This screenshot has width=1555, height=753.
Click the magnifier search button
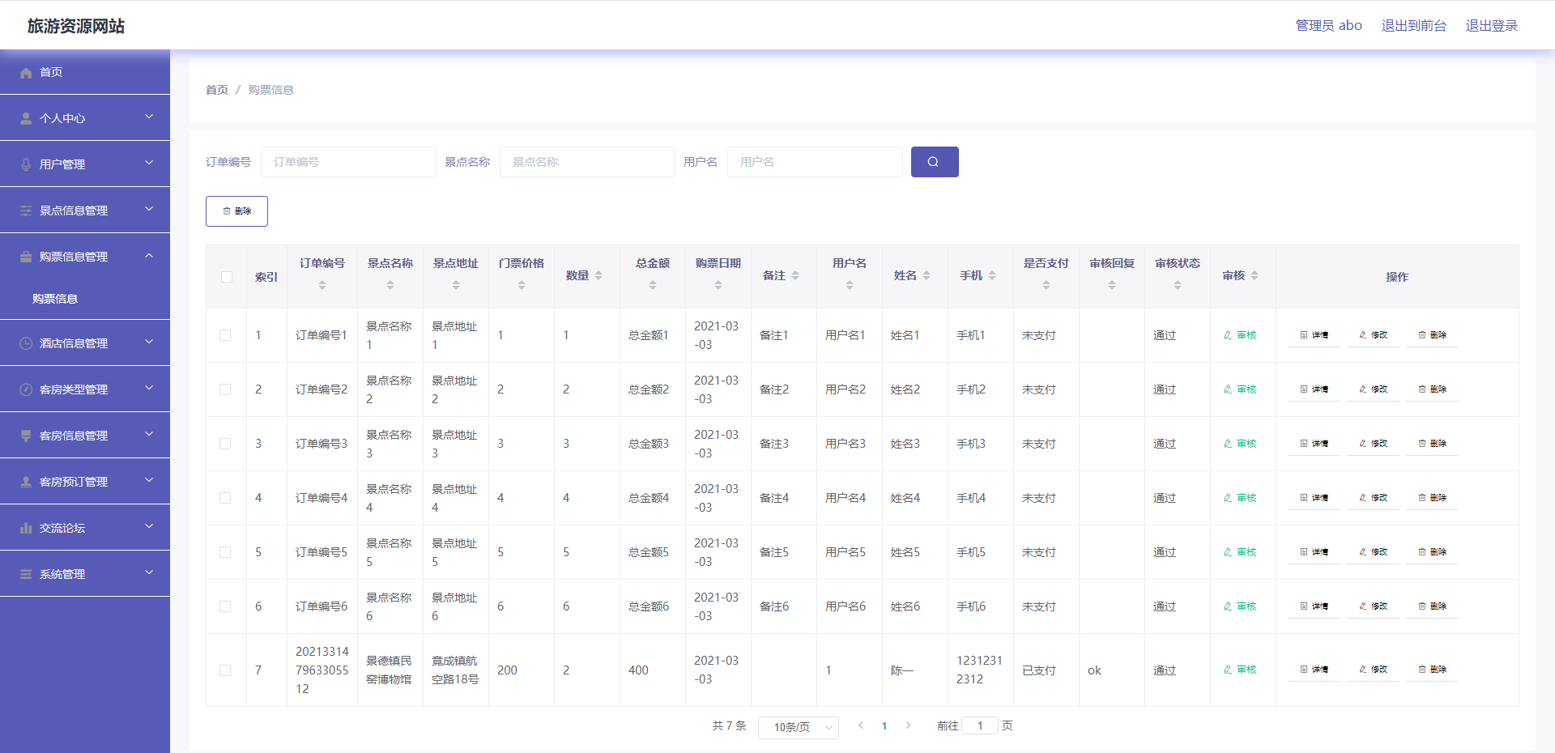point(934,162)
